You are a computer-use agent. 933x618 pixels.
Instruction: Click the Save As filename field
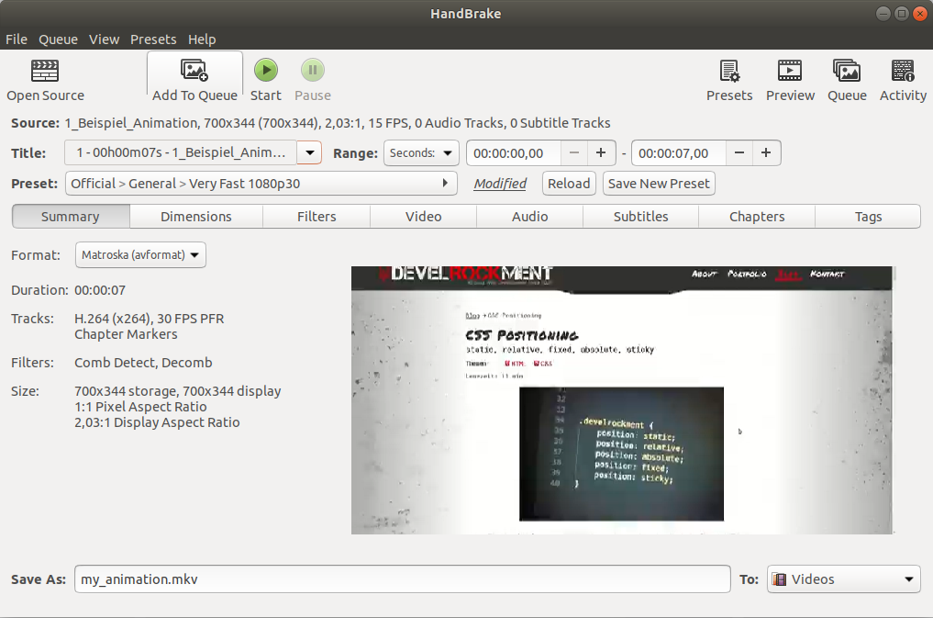coord(402,579)
